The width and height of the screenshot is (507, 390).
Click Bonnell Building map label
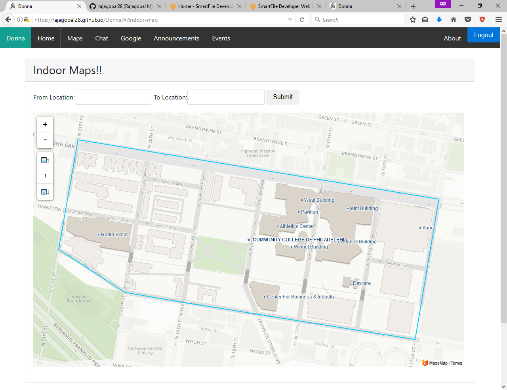pyautogui.click(x=359, y=242)
